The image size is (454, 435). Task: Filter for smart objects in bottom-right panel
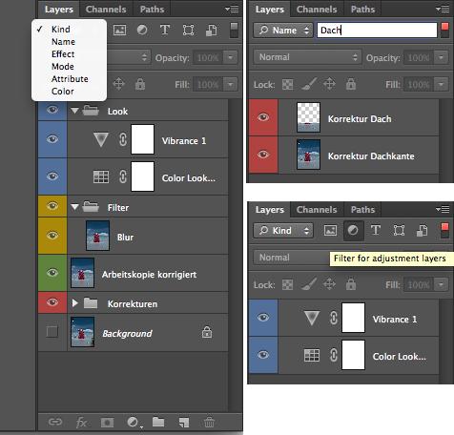pyautogui.click(x=423, y=230)
